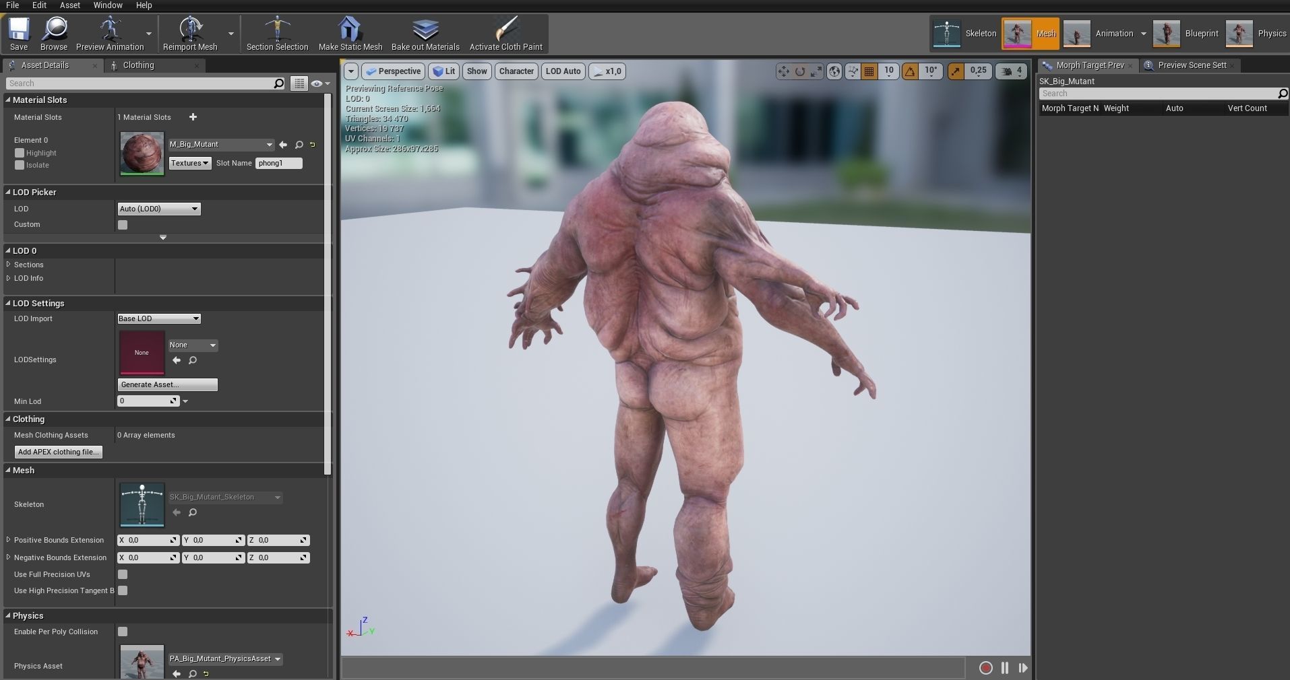This screenshot has width=1290, height=680.
Task: Click Add APEX clothing file button
Action: click(x=59, y=452)
